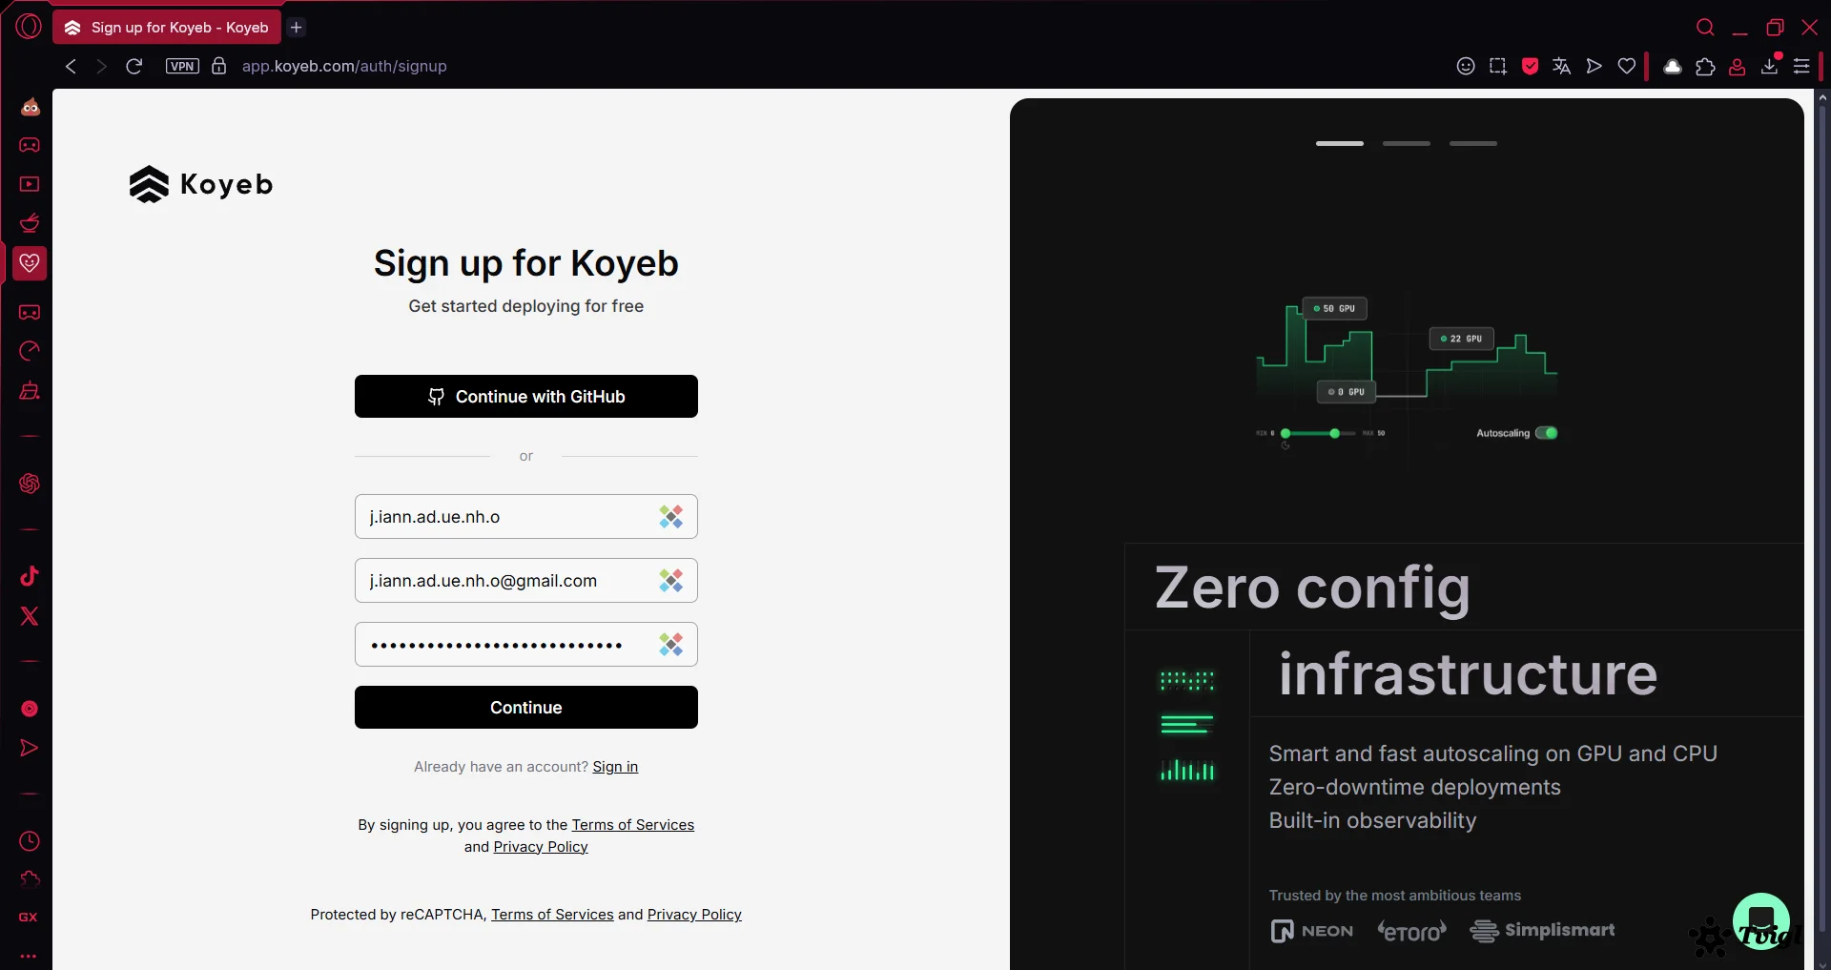Click the email address input field
Image resolution: width=1831 pixels, height=970 pixels.
click(526, 580)
